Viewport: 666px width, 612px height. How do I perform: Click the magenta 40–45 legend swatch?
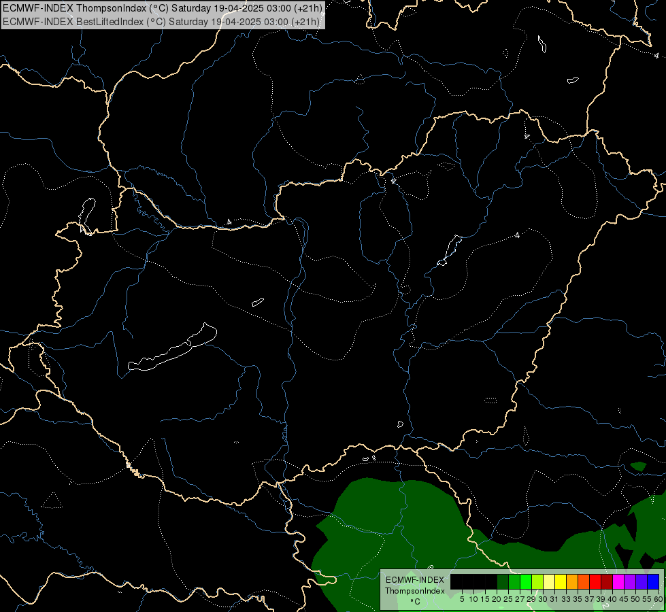coord(618,581)
